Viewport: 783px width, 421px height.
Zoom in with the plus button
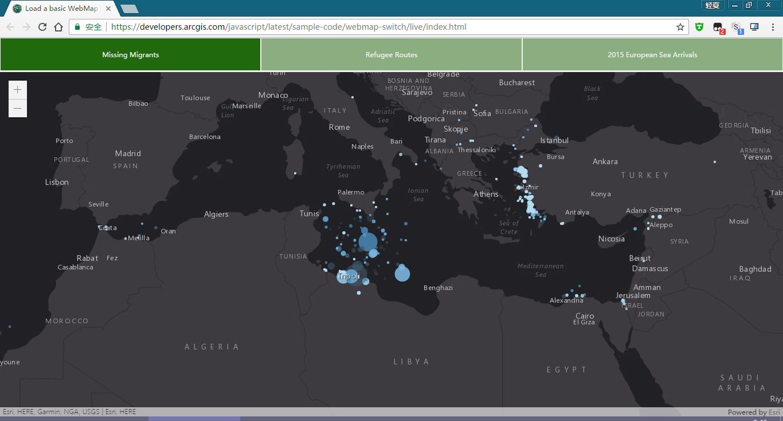(x=18, y=90)
